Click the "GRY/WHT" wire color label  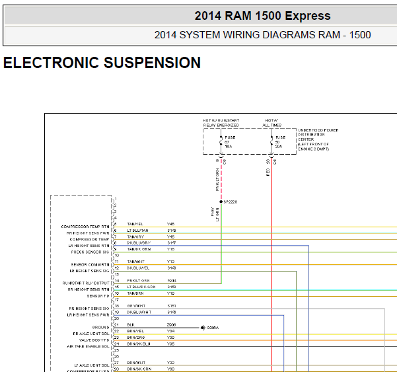pos(136,306)
